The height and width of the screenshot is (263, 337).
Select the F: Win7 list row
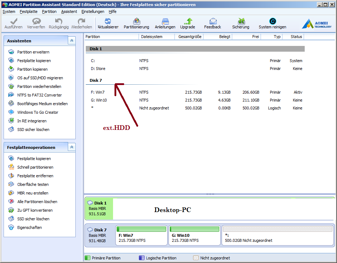pos(195,93)
